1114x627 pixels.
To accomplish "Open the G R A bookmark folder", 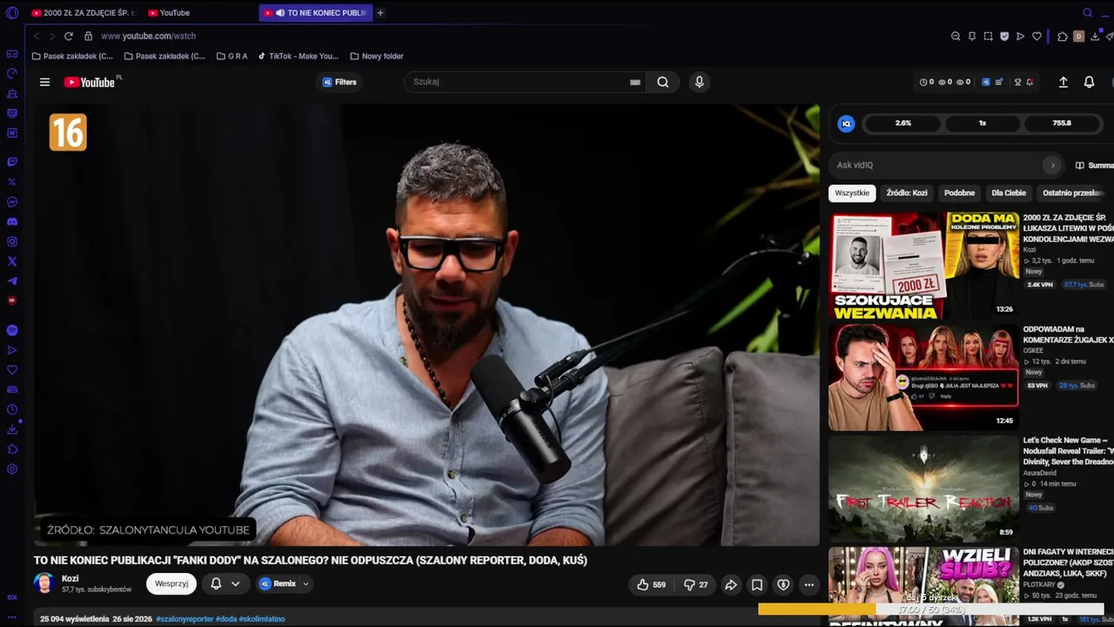I will click(232, 57).
